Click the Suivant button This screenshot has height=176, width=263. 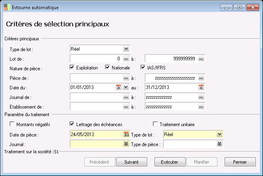point(131,162)
